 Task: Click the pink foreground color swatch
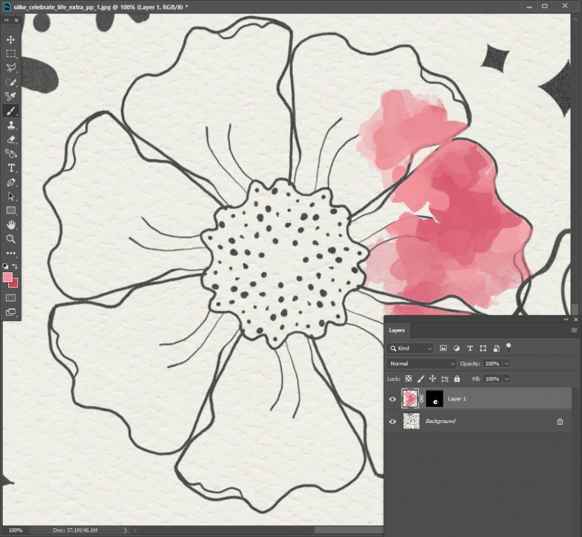click(x=8, y=278)
